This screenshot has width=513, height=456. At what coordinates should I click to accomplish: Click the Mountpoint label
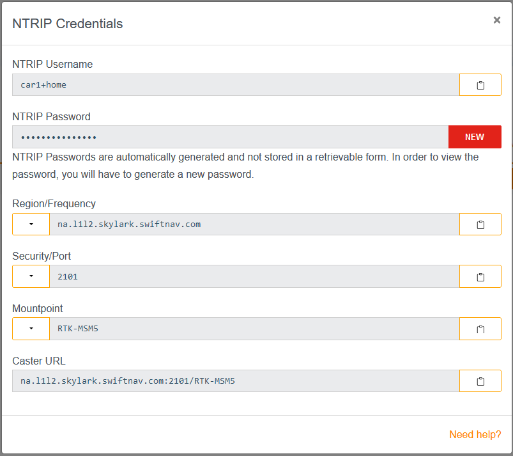(x=38, y=309)
